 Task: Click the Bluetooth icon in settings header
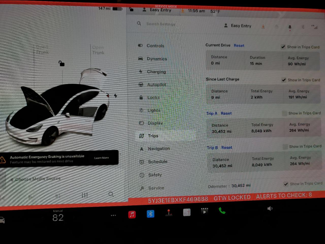point(303,27)
